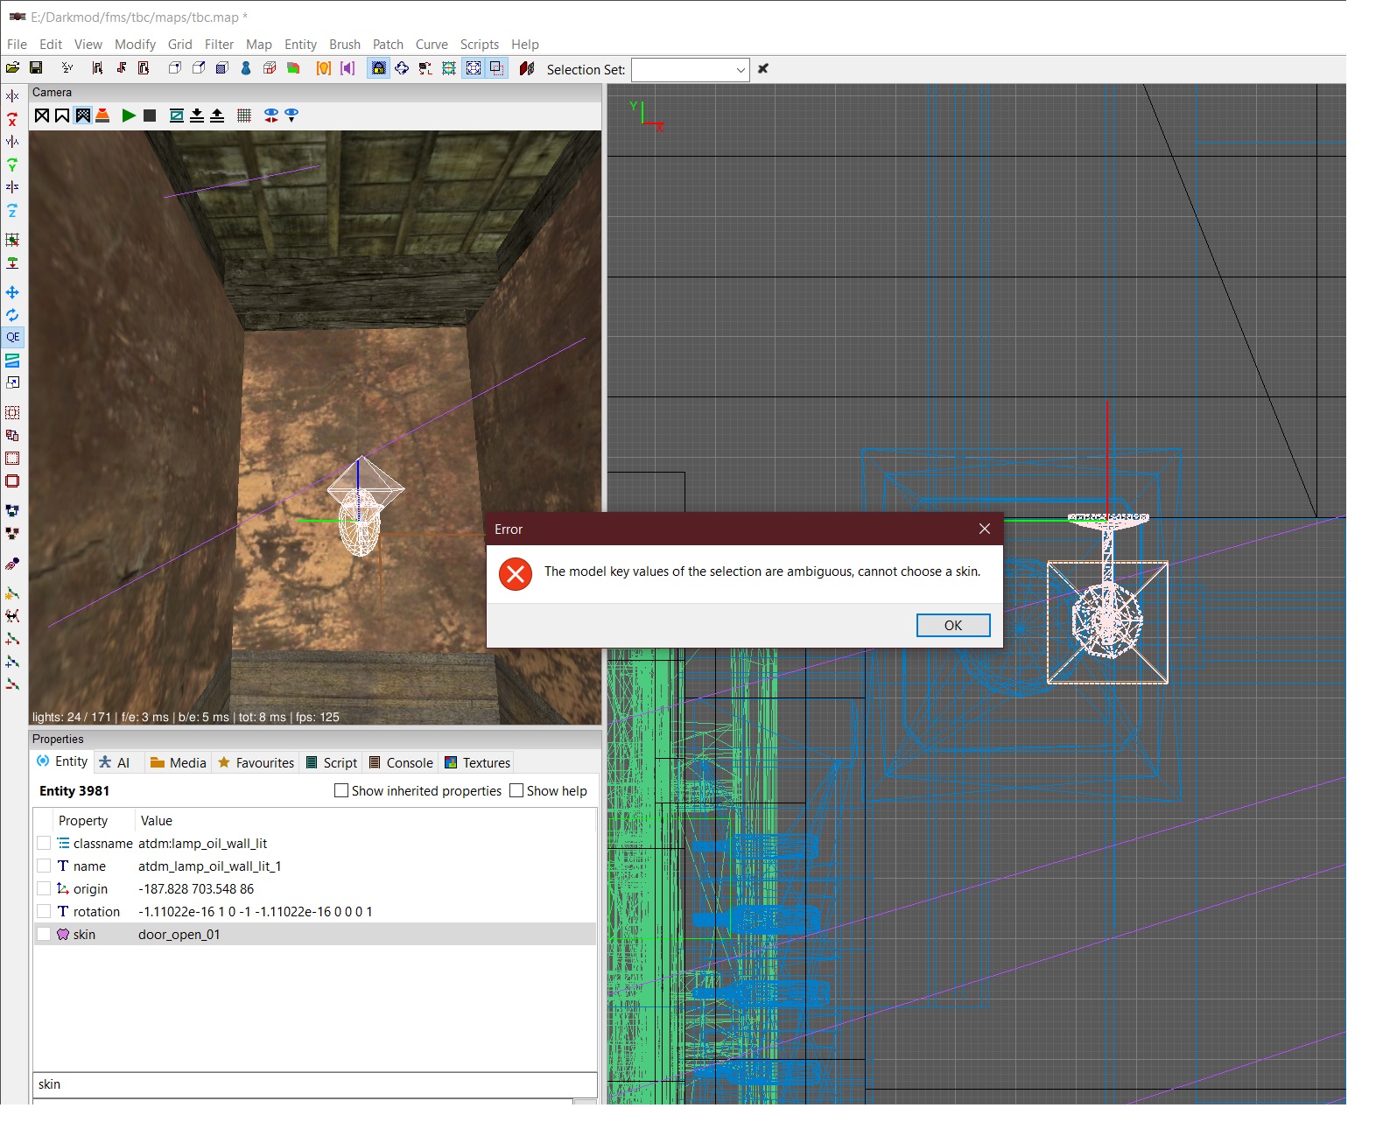The width and height of the screenshot is (1383, 1136).
Task: Open the Brush menu
Action: point(344,45)
